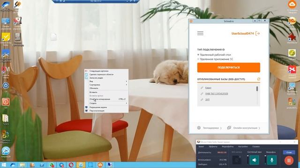Click Следующая картинка in context menu
300x168 pixels.
click(x=106, y=71)
